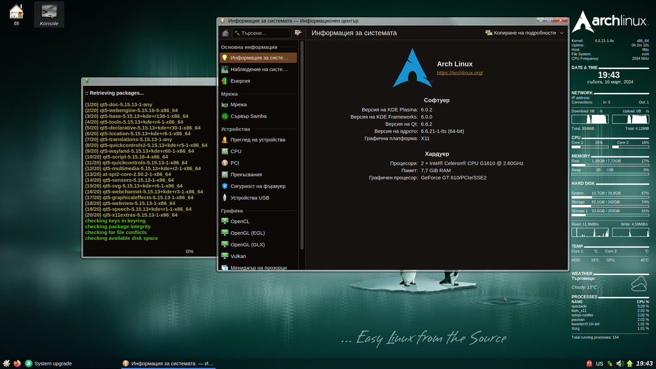Click the Сървър Samba icon
Screen dimensions: 656x369
point(224,116)
